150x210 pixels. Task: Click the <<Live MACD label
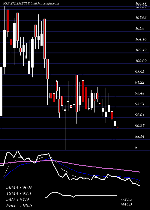[126, 202]
